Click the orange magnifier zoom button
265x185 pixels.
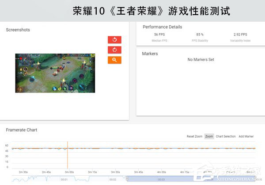tap(114, 60)
